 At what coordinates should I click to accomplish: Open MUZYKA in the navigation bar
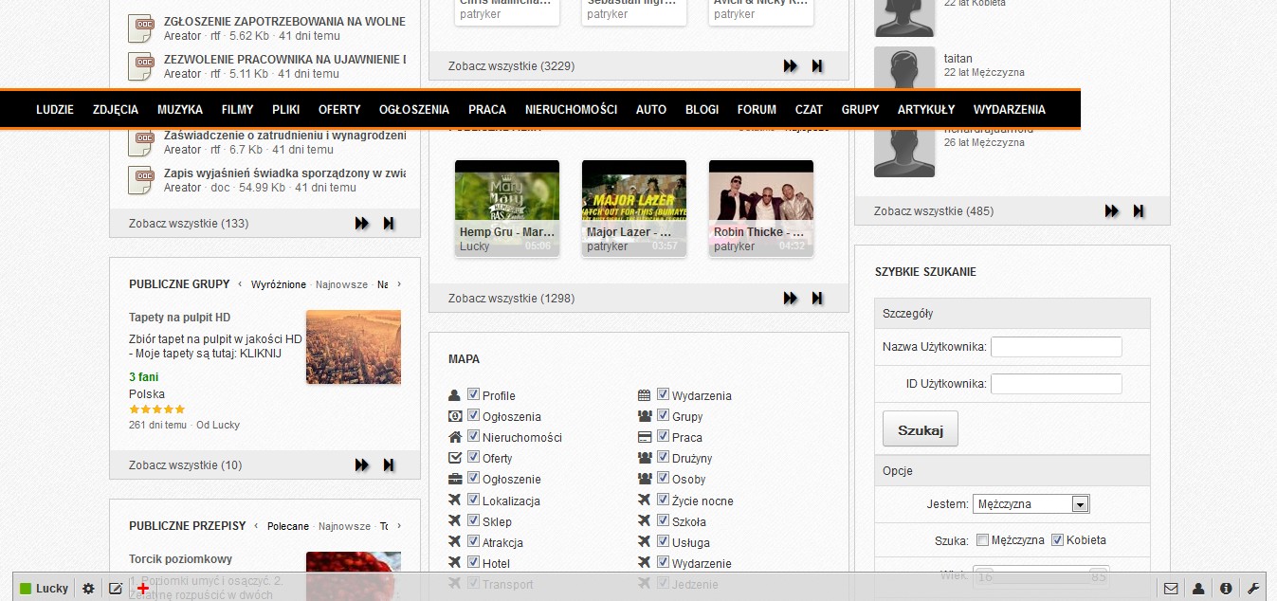(180, 109)
